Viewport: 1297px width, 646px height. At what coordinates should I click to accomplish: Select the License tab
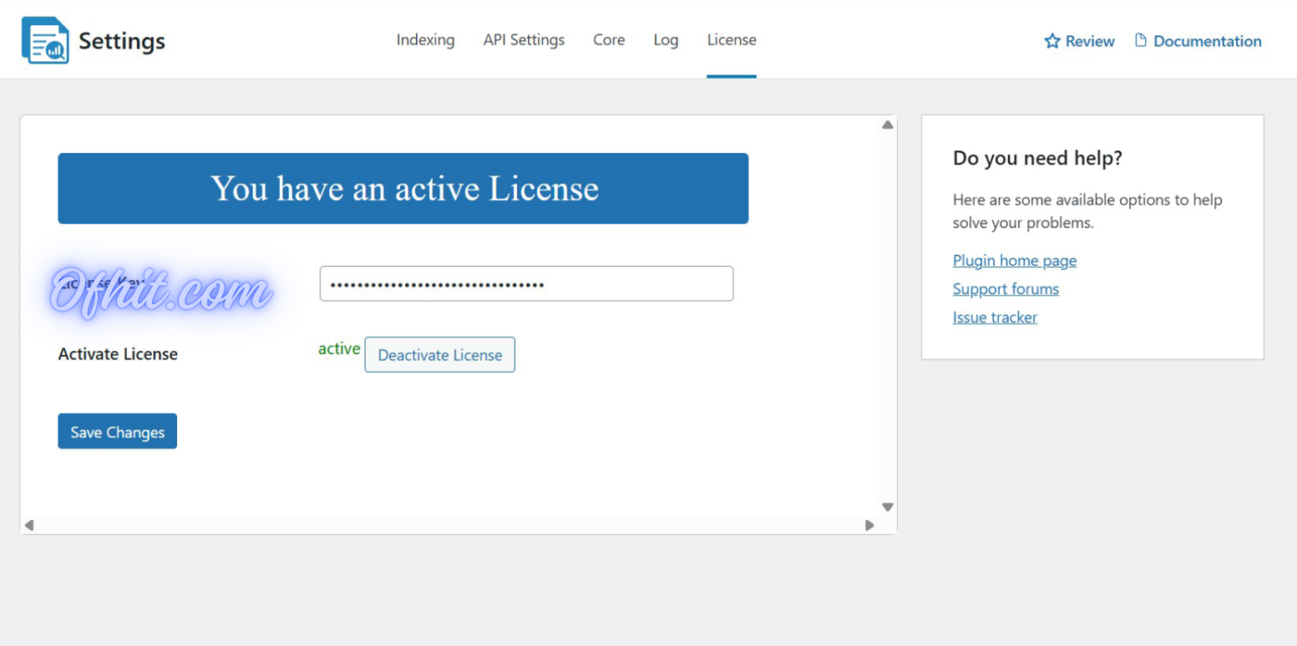coord(731,40)
